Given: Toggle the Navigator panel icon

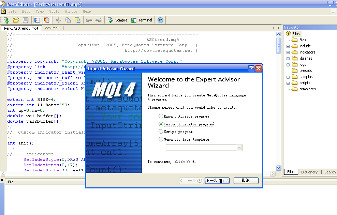Looking at the screenshot, I should pos(37,20).
